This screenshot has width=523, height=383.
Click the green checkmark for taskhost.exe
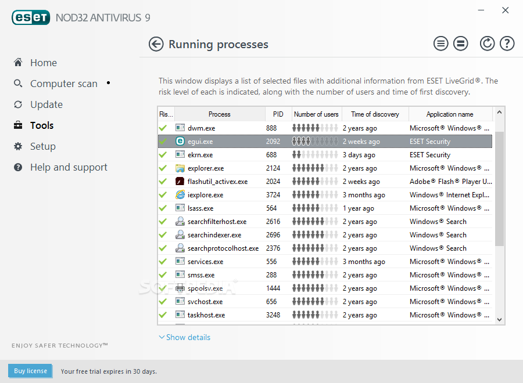(x=163, y=315)
